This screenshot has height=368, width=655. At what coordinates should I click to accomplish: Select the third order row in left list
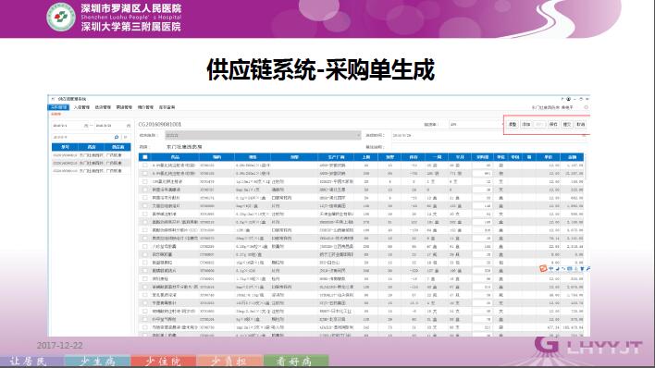[x=91, y=171]
